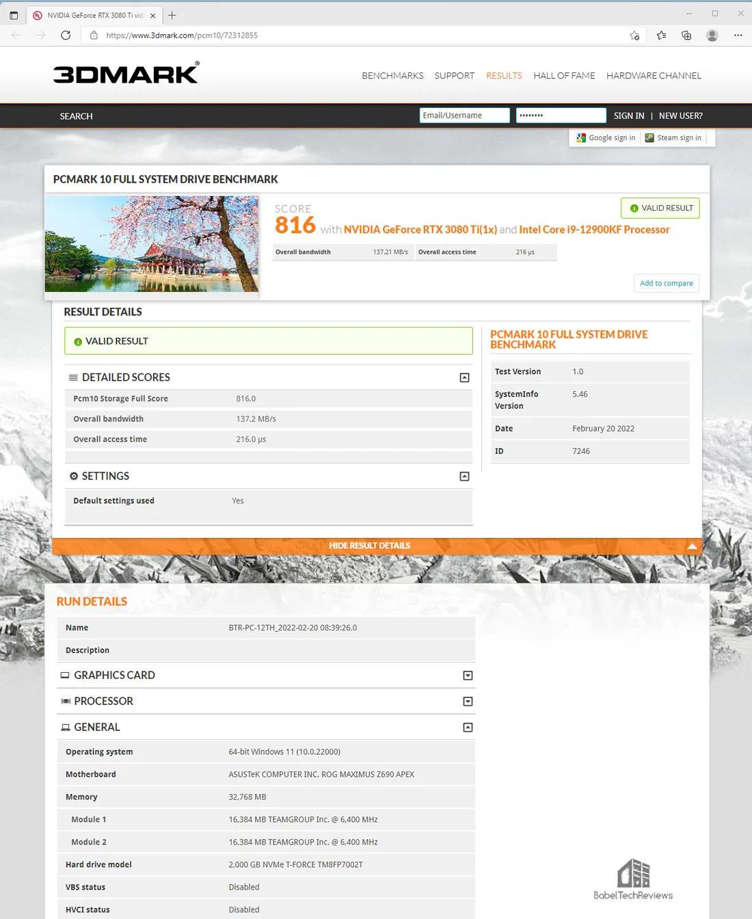Click the Graphics Card monitor icon
The height and width of the screenshot is (919, 752).
[65, 675]
